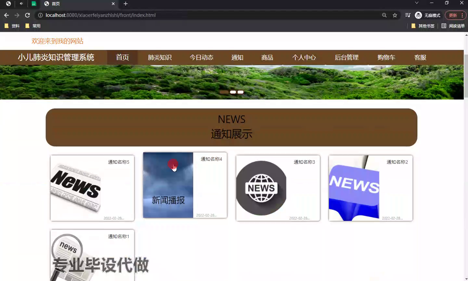
Task: Click the pinned tab with audio speaker icon
Action: [21, 4]
